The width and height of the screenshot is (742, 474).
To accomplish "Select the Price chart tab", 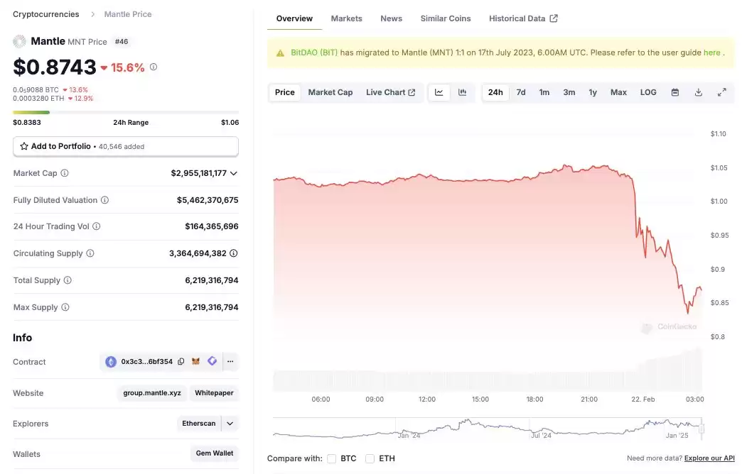I will click(x=285, y=92).
